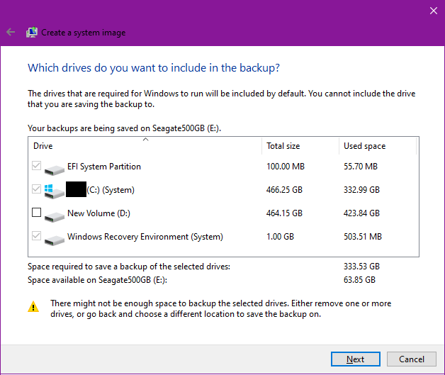Click the New Volume (D:) drive icon
The width and height of the screenshot is (445, 375).
54,215
